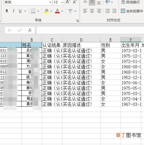Click the wén phonetic guide icon
The width and height of the screenshot is (144, 145).
[x=70, y=11]
